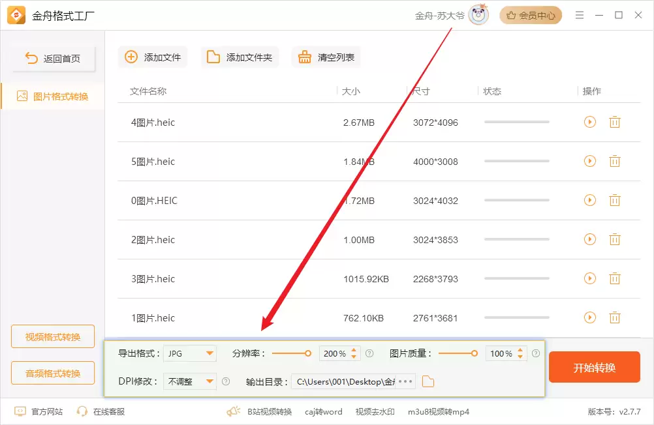Open m3u8视频转mp4 link
Viewport: 654px width, 425px height.
click(439, 412)
